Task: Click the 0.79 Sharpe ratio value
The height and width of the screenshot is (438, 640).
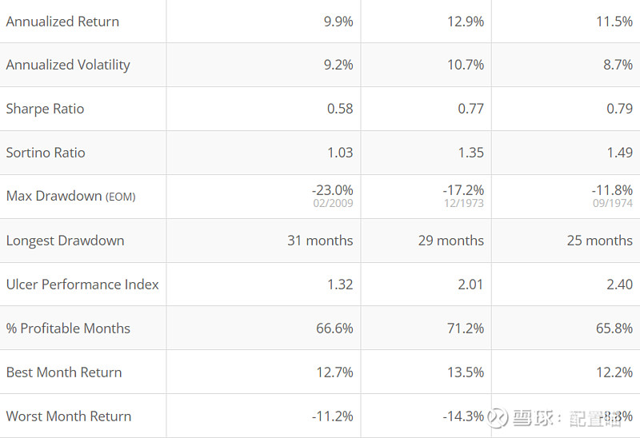Action: [x=619, y=109]
